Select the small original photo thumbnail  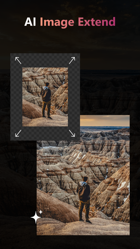(x=45, y=97)
